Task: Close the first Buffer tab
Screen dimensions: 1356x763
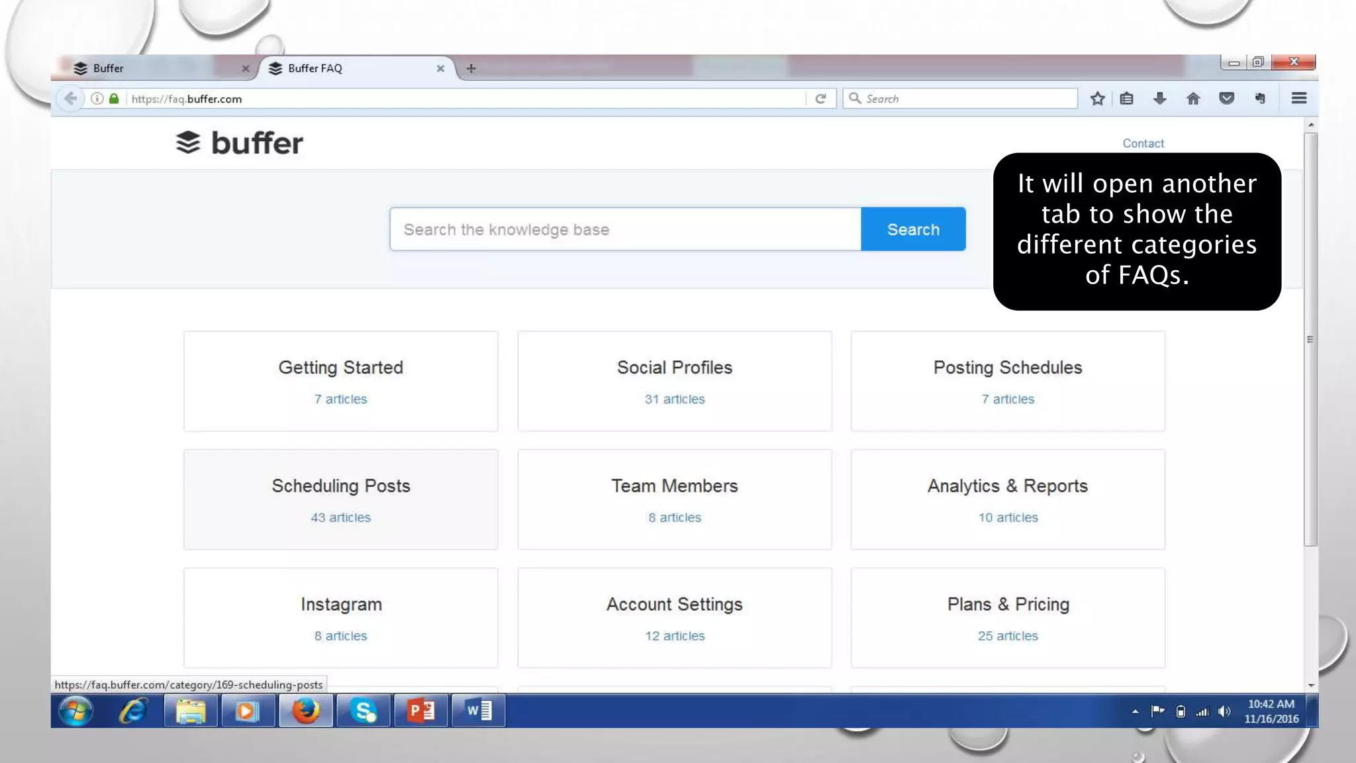Action: click(246, 68)
